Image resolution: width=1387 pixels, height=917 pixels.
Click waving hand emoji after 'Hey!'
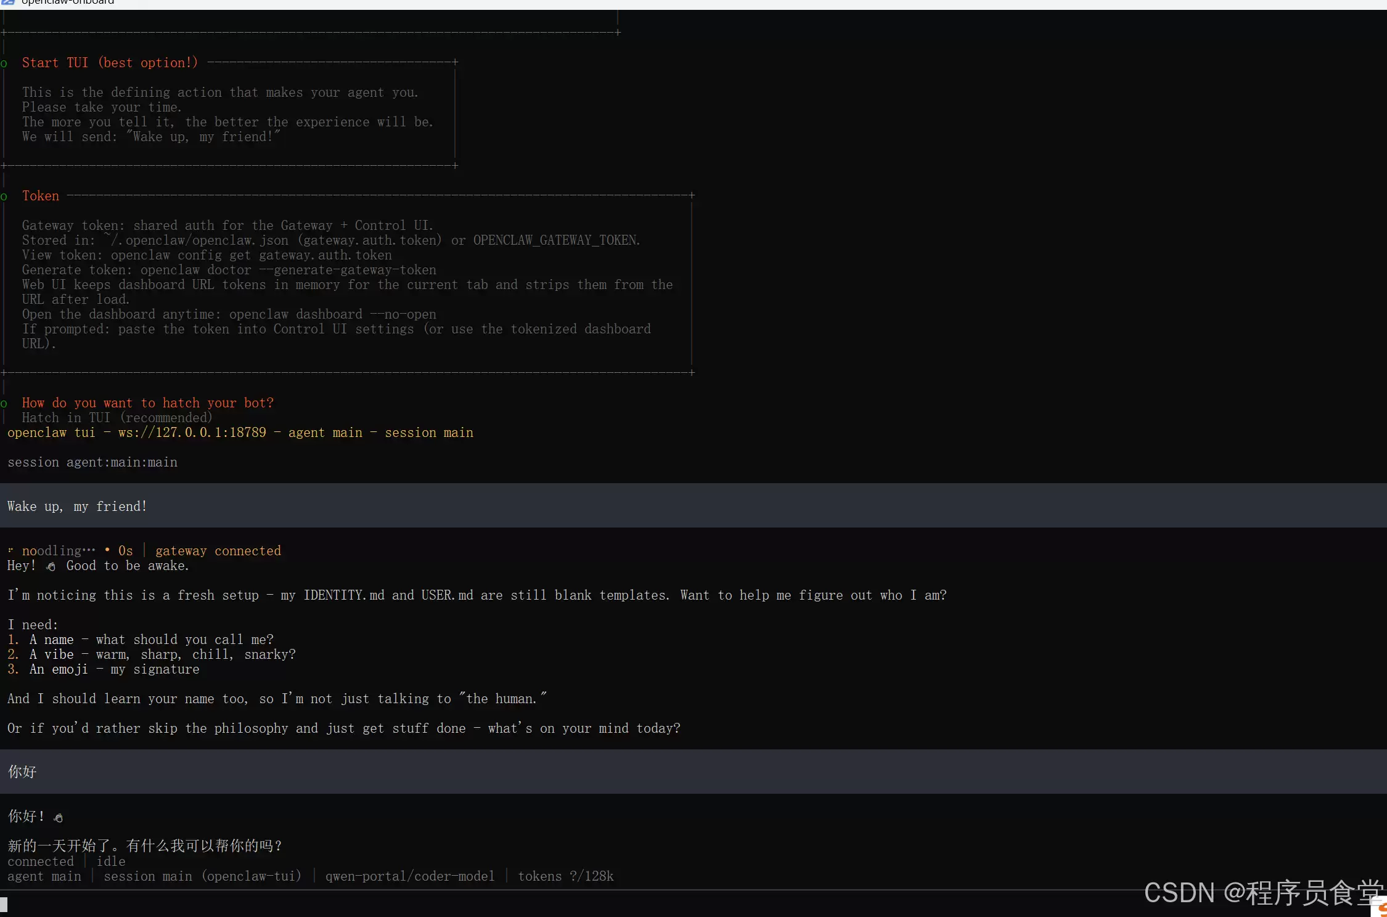[51, 566]
